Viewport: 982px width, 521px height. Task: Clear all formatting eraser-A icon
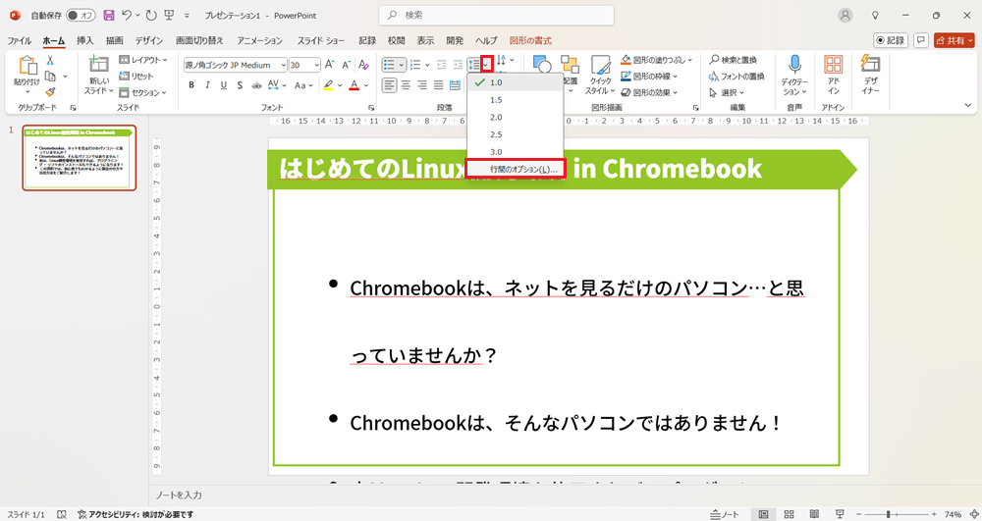(x=363, y=65)
